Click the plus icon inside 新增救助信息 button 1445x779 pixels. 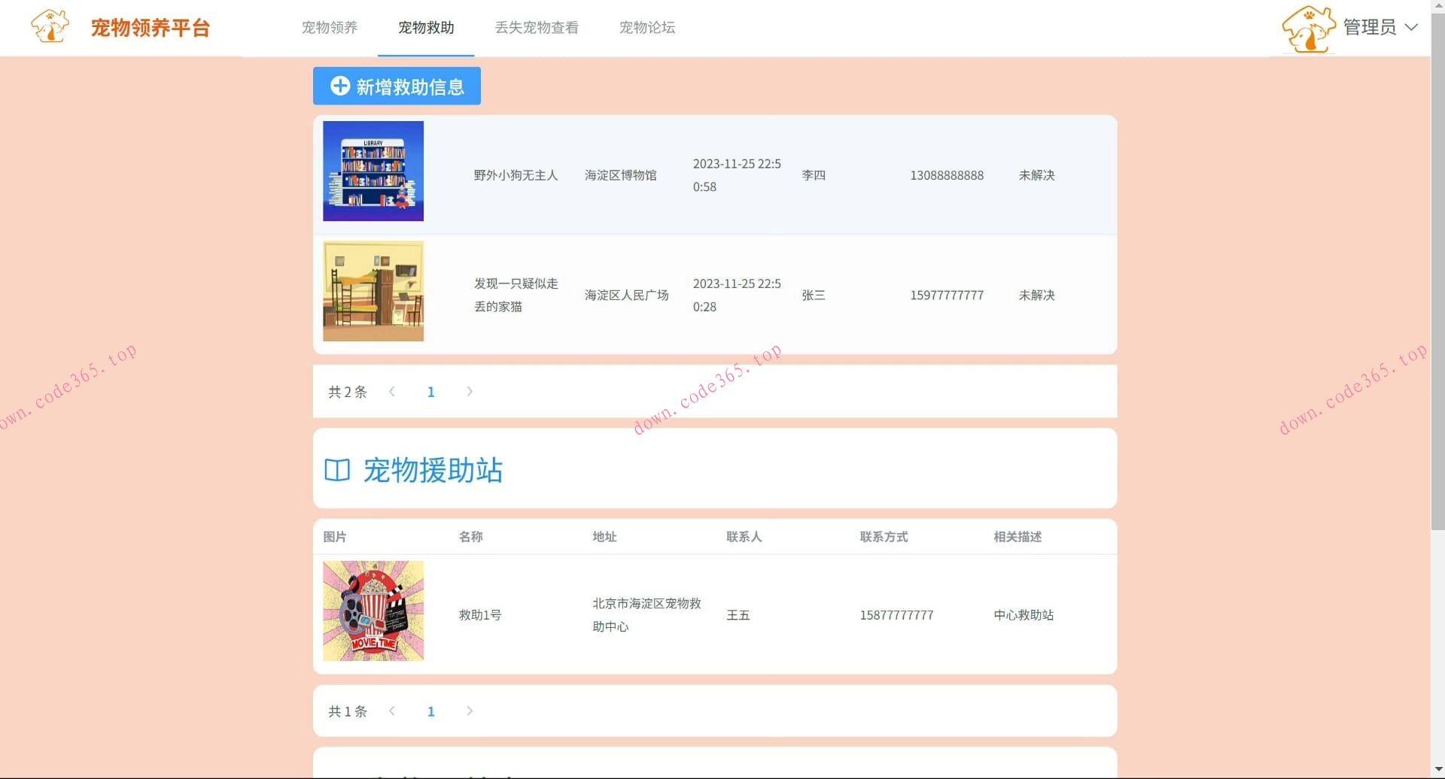coord(339,86)
